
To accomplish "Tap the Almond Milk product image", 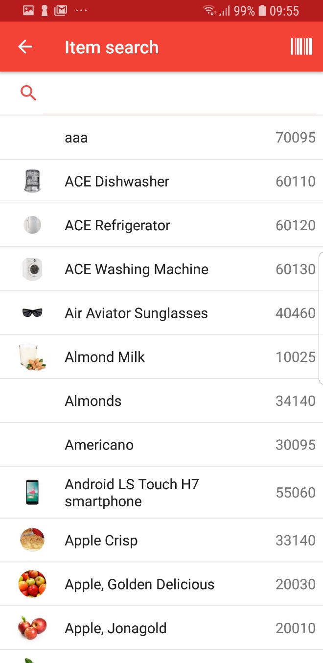I will pos(32,357).
